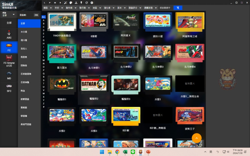250x156 pixels.
Task: Select the FC platform in the sidebar
Action: (x=9, y=47)
